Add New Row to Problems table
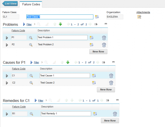The width and height of the screenshot is (165, 127). click(98, 52)
